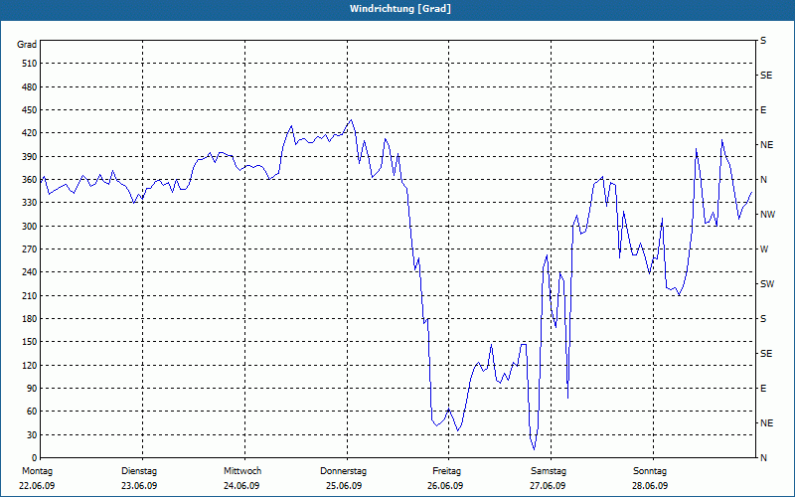Viewport: 795px width, 497px height.
Task: Click the date 22.06.09
Action: [x=37, y=486]
